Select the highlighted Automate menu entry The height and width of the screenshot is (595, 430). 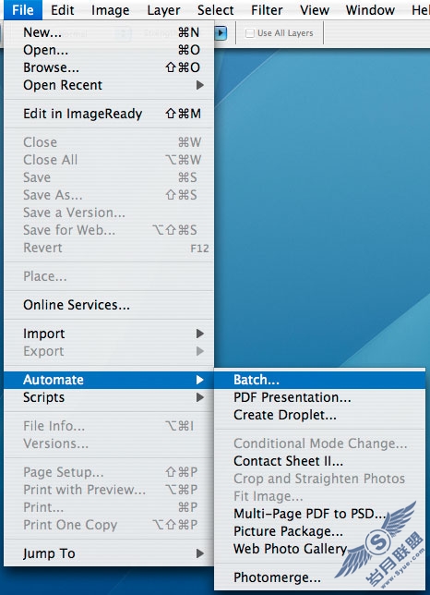pos(109,380)
